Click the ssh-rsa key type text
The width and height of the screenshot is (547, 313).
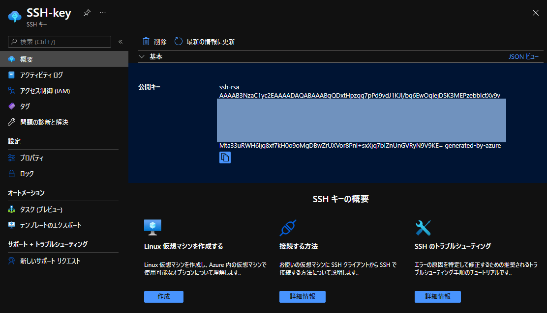(x=229, y=87)
